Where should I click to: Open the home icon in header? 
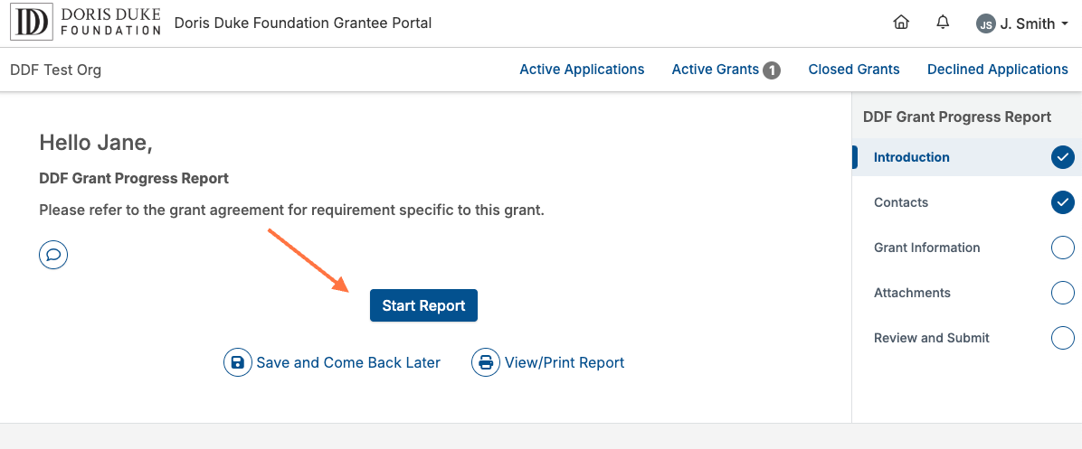point(900,23)
